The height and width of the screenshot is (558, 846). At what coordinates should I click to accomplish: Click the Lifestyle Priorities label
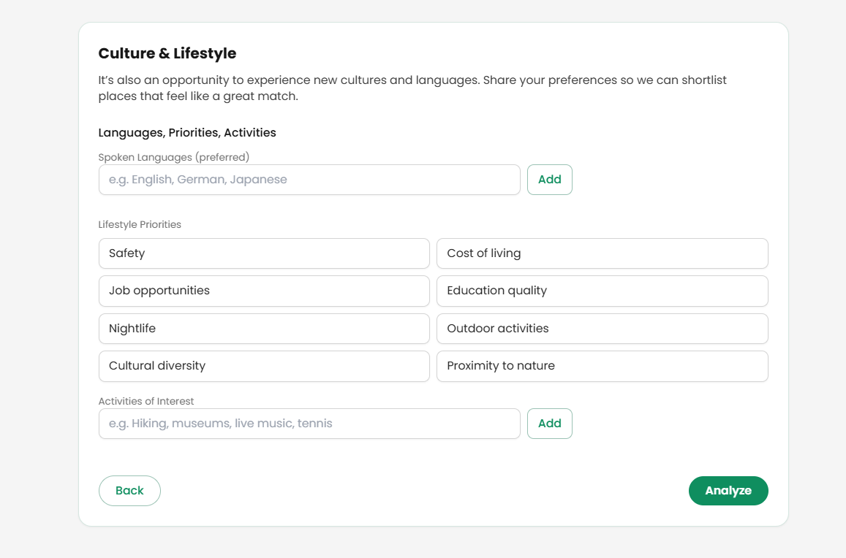click(140, 225)
